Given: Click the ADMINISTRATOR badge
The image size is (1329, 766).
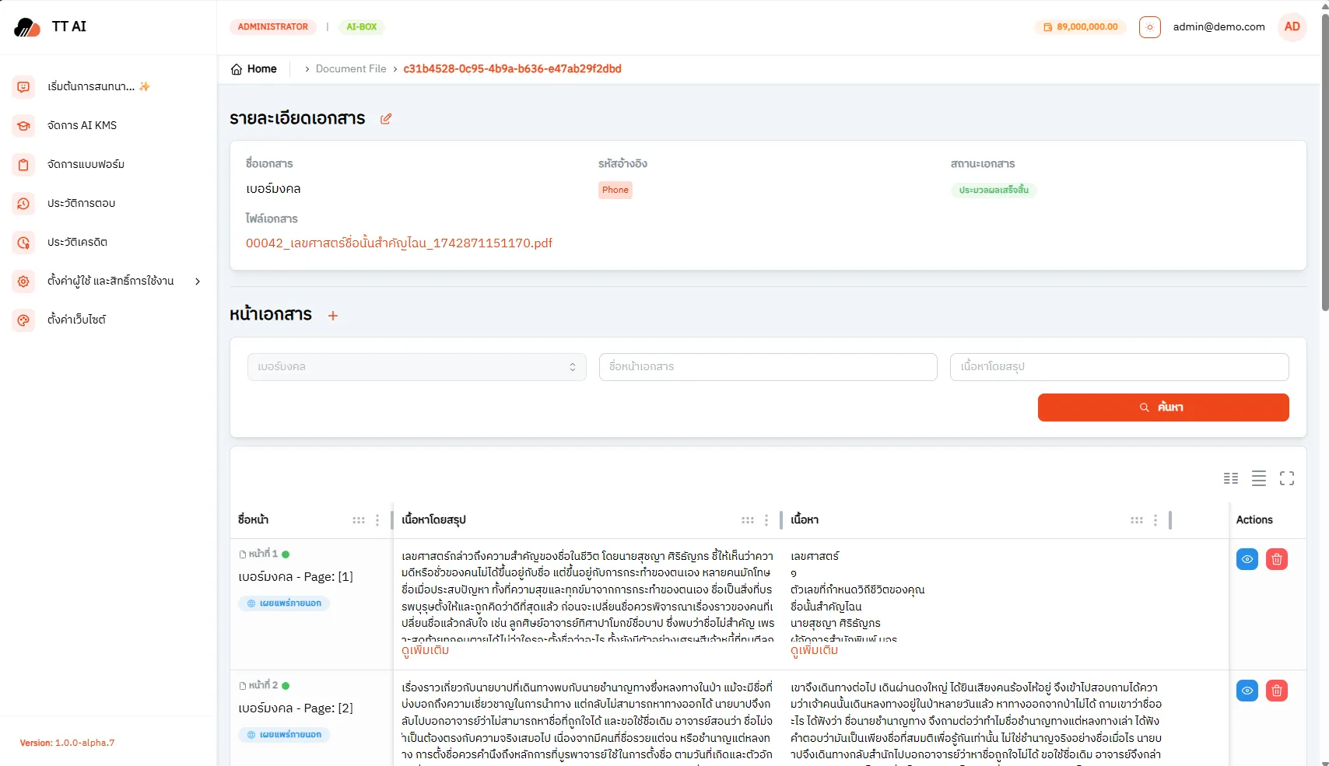Looking at the screenshot, I should 273,26.
